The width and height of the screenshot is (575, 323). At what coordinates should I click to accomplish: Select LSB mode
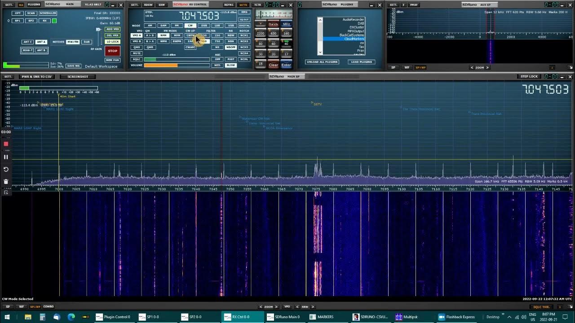[x=217, y=26]
